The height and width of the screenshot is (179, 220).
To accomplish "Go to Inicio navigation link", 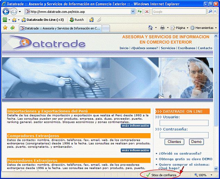I will pyautogui.click(x=124, y=48).
